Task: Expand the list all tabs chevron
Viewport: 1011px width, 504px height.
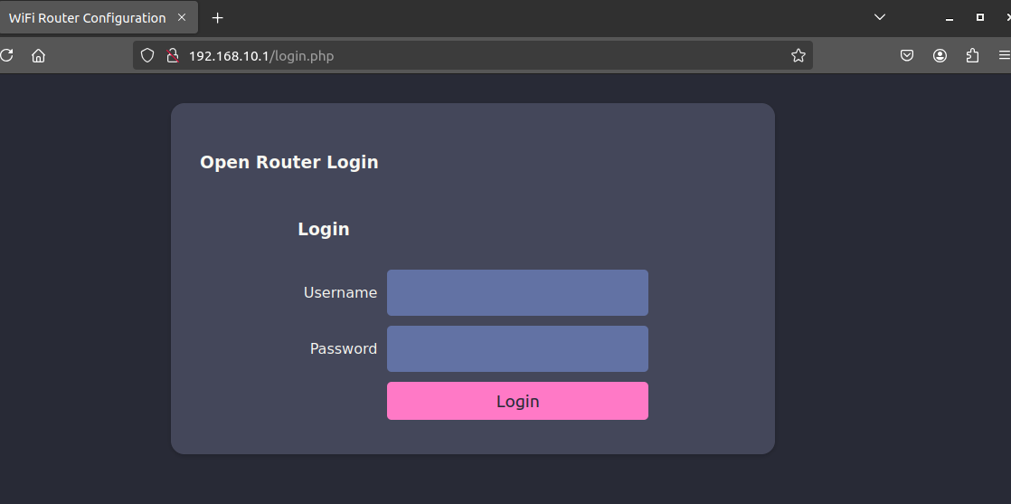Action: pyautogui.click(x=880, y=17)
